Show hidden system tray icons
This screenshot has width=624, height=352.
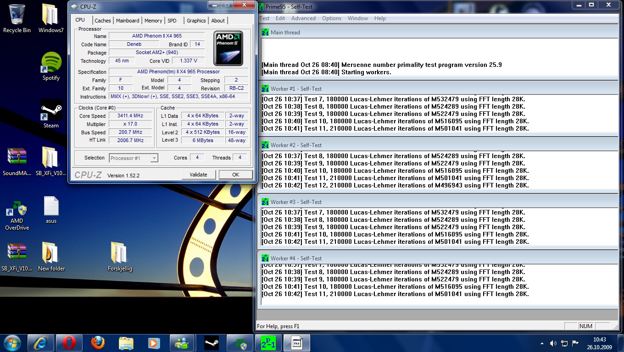(542, 343)
